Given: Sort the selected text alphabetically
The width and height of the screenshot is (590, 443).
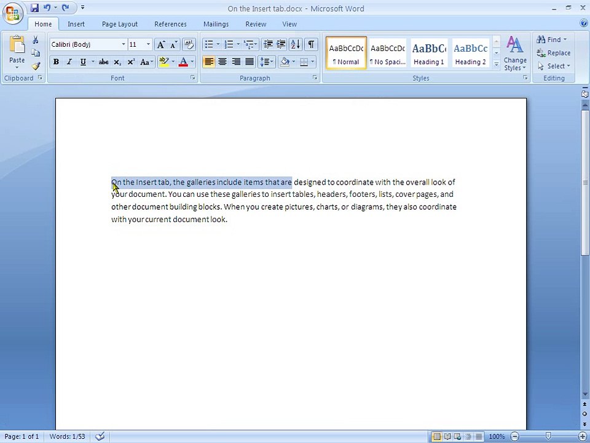Looking at the screenshot, I should (x=296, y=44).
